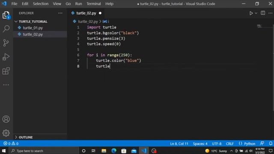Click the "black" string on line 2

[x=129, y=33]
